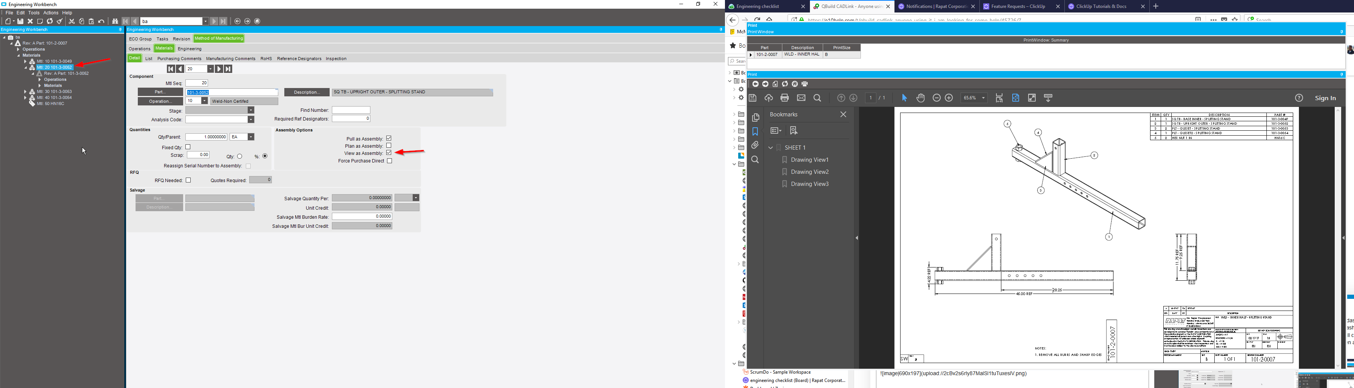Toggle the RFQ Needed checkbox
This screenshot has height=388, width=1354.
coord(188,180)
